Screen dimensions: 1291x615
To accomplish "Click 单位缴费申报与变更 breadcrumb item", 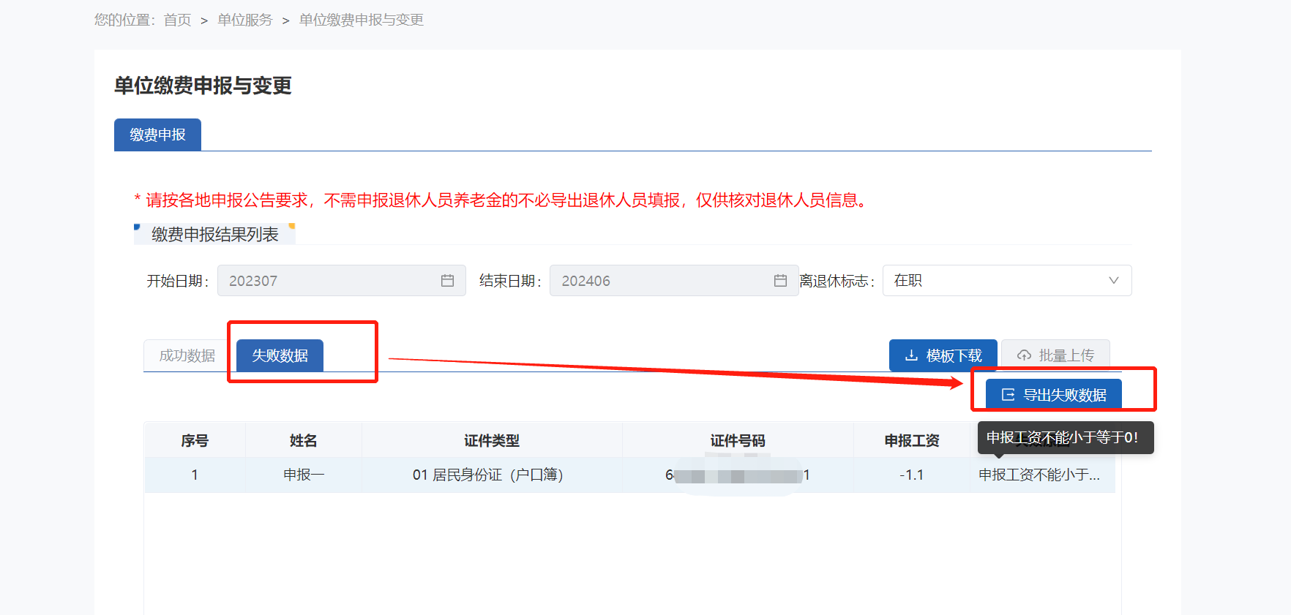I will click(x=362, y=20).
